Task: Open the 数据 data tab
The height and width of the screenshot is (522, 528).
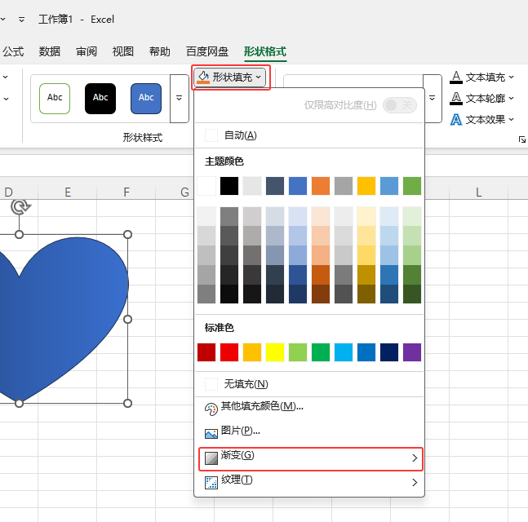Action: pyautogui.click(x=50, y=51)
